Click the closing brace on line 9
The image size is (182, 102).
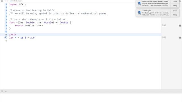(10, 29)
